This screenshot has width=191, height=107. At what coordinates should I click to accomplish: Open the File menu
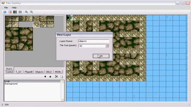[x=6, y=8]
